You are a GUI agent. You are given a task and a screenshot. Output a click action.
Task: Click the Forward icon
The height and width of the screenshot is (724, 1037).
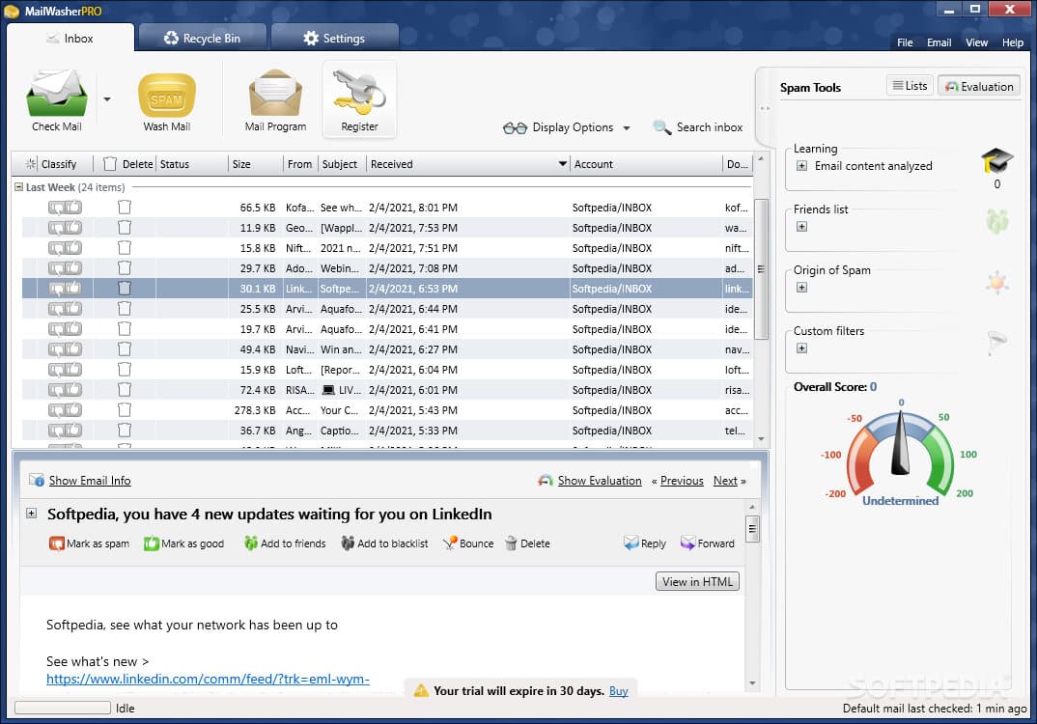[x=687, y=543]
